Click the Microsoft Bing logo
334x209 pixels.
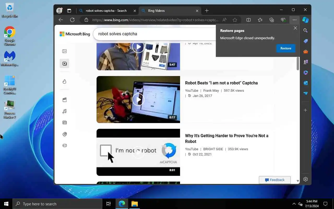(75, 34)
